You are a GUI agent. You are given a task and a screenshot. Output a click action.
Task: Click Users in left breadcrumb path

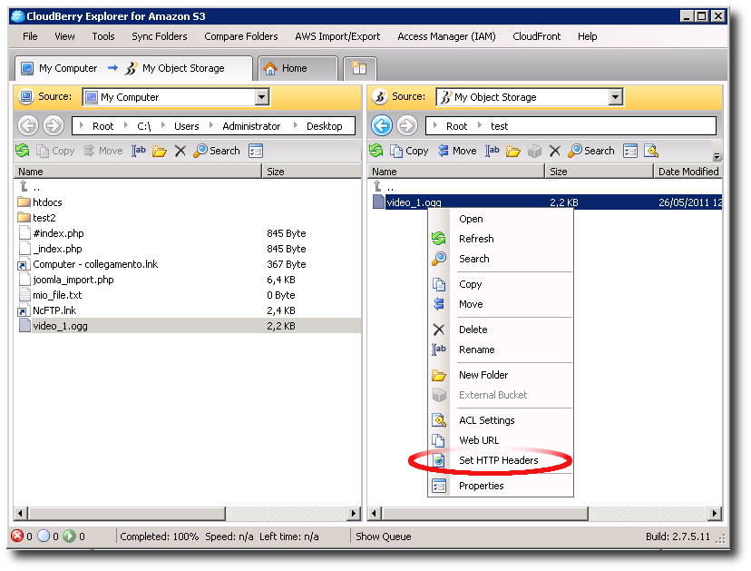[186, 126]
